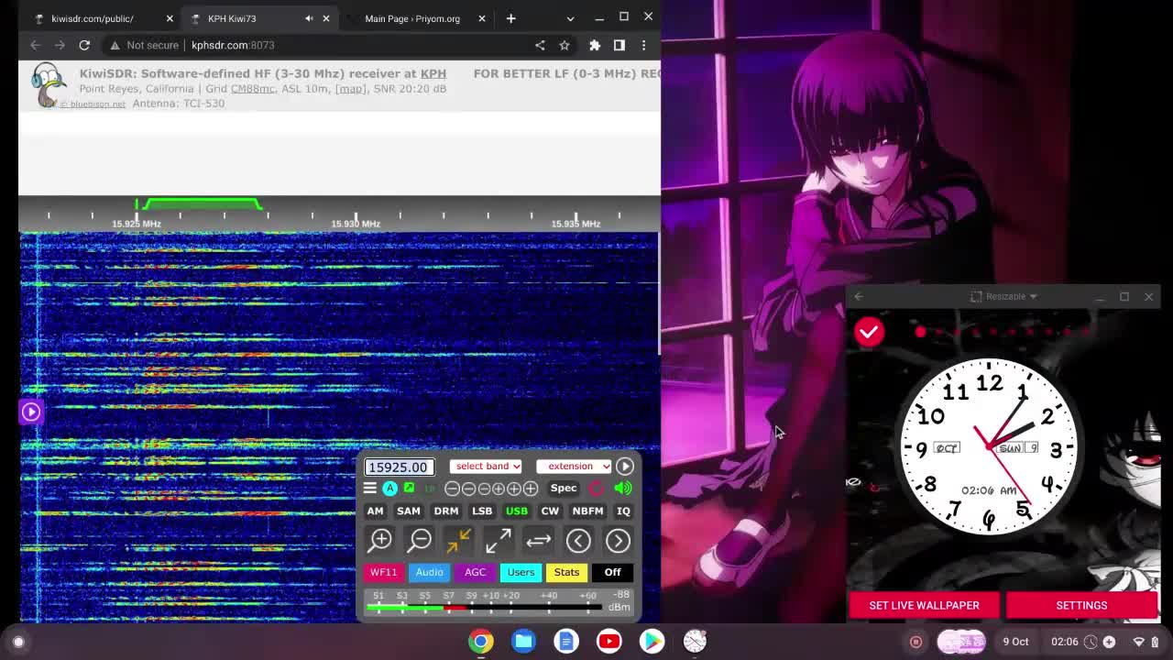The width and height of the screenshot is (1173, 660).
Task: Open Chrome three-dot menu
Action: [643, 45]
